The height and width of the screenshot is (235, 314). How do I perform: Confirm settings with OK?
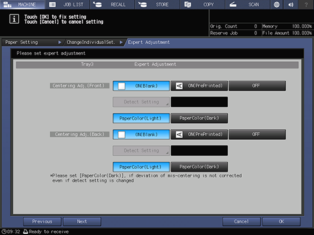pyautogui.click(x=281, y=222)
